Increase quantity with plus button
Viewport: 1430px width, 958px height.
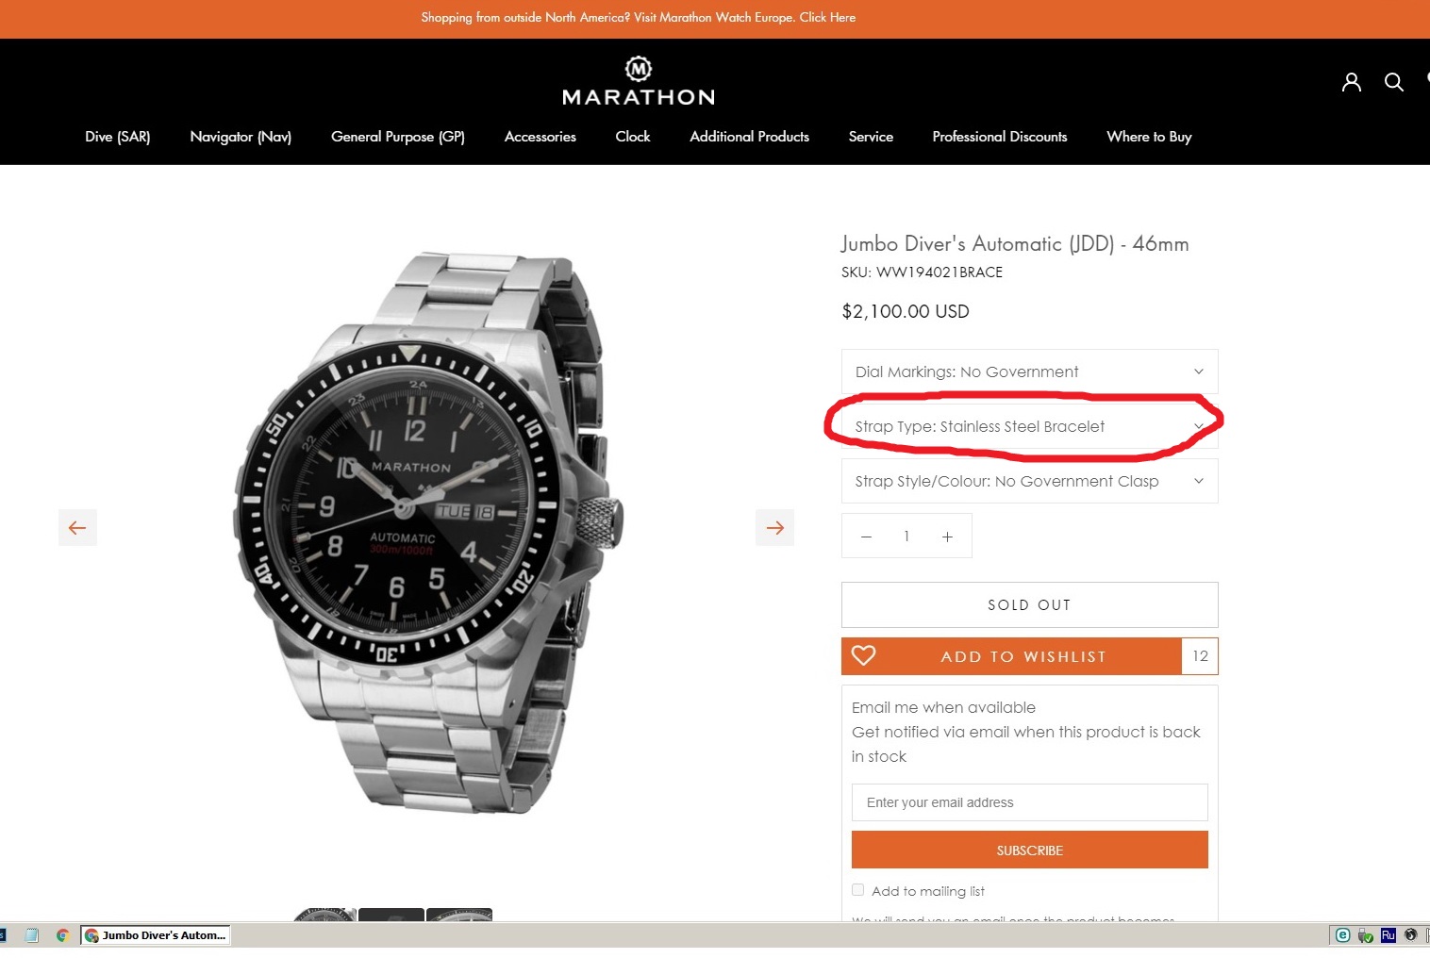pyautogui.click(x=947, y=537)
